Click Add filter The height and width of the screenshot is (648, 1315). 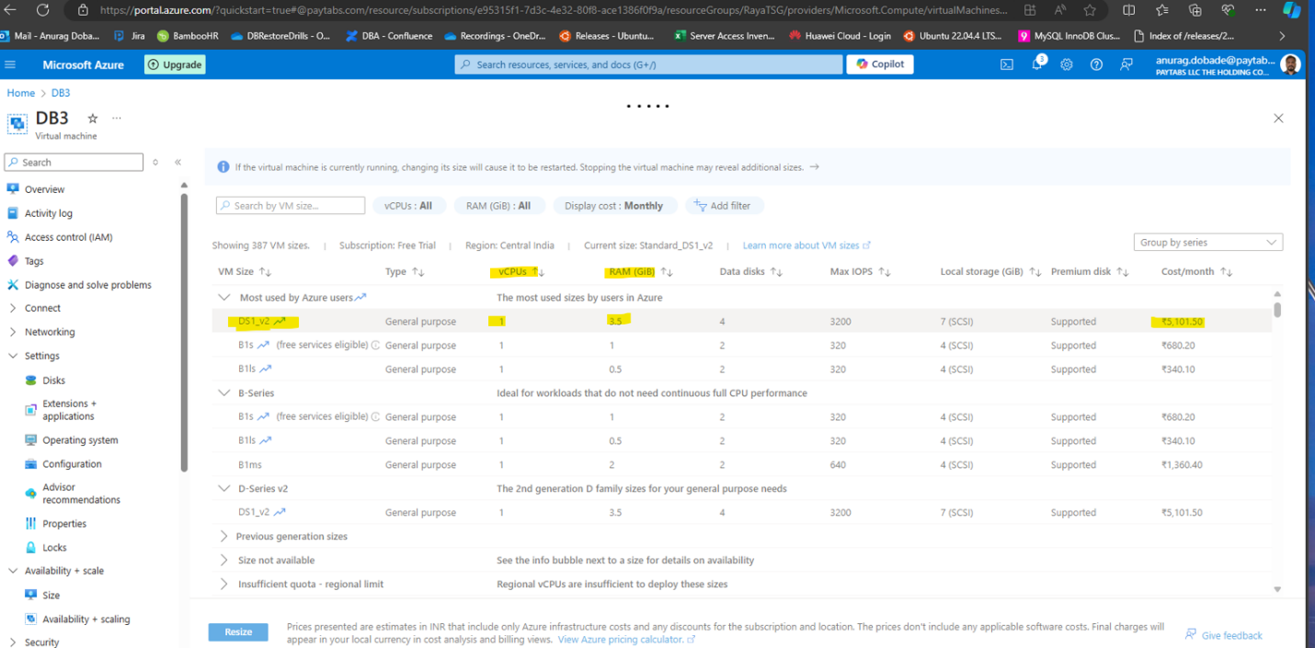723,206
